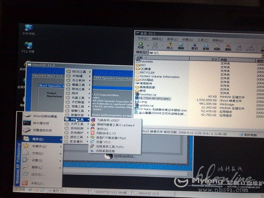The height and width of the screenshot is (198, 264).
Task: Select the update.rar file
Action: pos(144,106)
